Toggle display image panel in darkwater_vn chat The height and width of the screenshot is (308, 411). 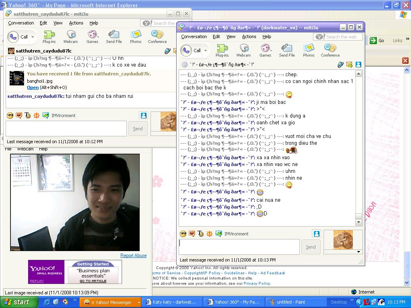tap(317, 233)
